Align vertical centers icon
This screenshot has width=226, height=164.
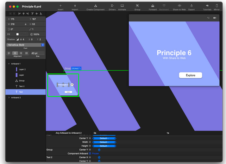37,14
